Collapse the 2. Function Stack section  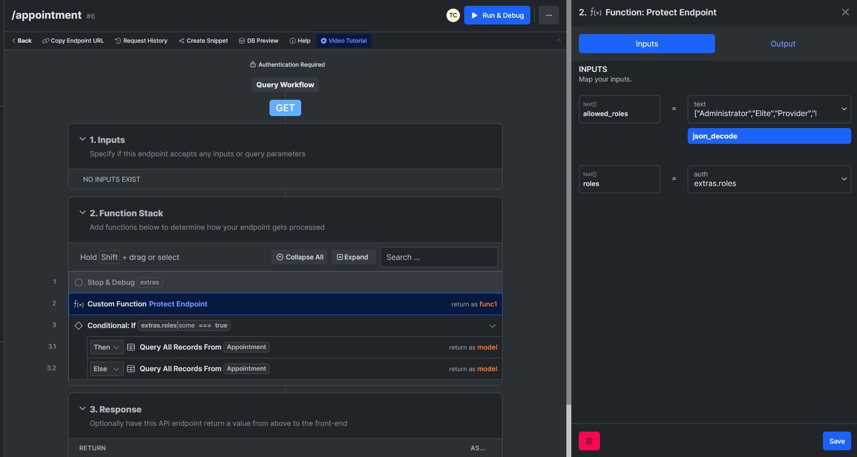pyautogui.click(x=82, y=213)
